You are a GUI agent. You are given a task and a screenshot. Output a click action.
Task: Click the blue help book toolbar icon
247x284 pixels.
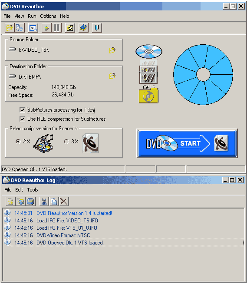(83, 28)
